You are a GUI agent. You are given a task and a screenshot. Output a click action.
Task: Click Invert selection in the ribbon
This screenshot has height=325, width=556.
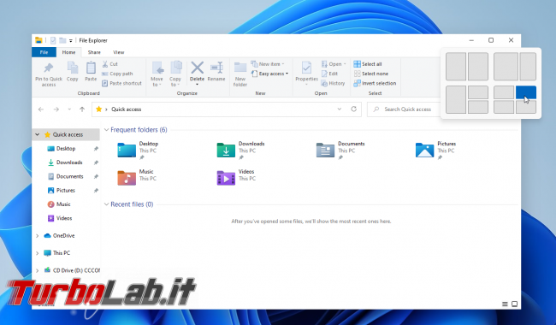click(x=375, y=83)
